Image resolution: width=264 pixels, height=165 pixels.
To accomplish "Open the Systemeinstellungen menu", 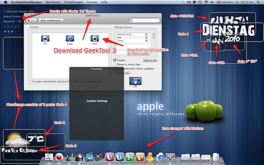I will pyautogui.click(x=26, y=2).
